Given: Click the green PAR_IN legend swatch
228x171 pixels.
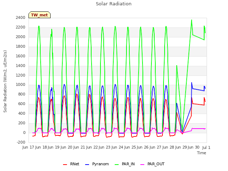Looking at the screenshot, I should 116,165.
